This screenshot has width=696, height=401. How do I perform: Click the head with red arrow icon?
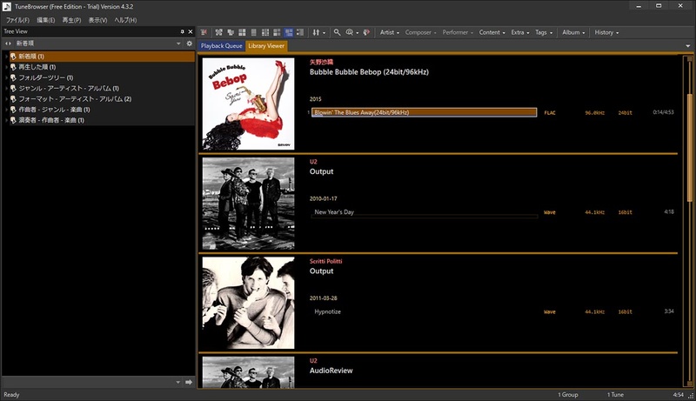click(366, 32)
